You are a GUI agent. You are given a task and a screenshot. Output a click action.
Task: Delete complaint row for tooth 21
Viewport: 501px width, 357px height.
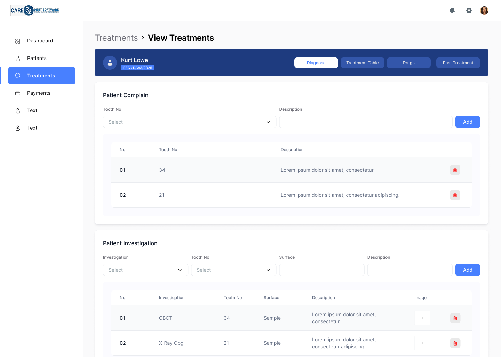coord(455,195)
